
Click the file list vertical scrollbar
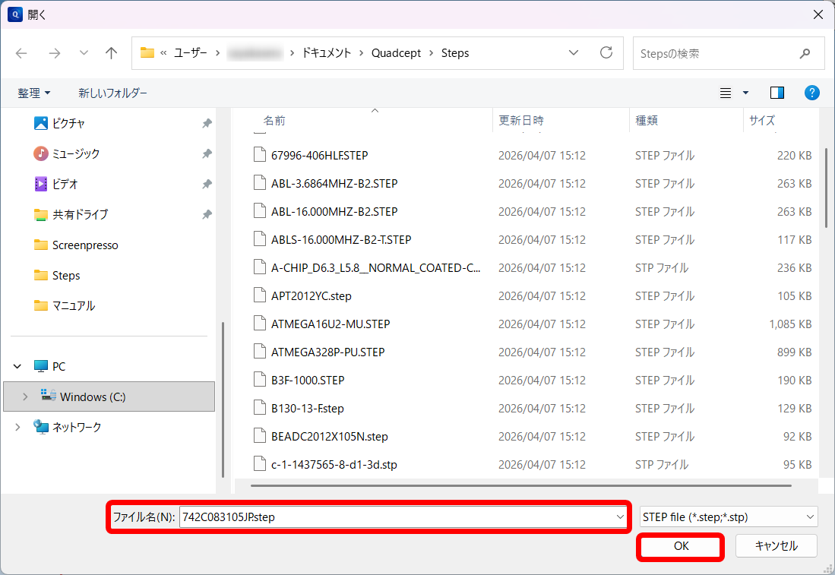point(827,186)
